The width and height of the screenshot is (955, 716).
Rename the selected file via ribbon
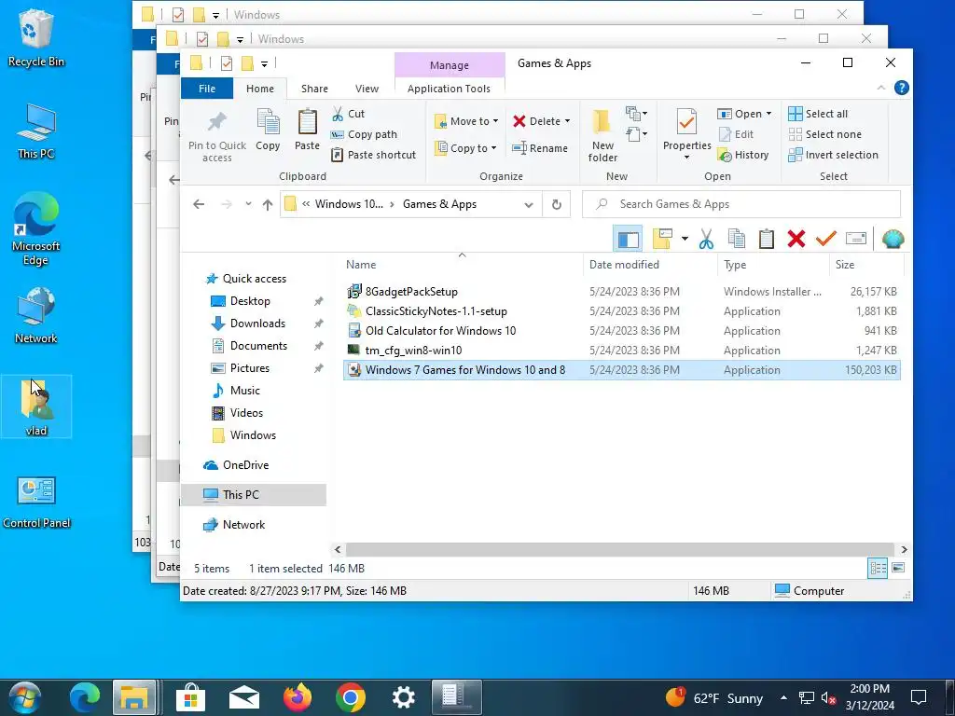coord(540,148)
